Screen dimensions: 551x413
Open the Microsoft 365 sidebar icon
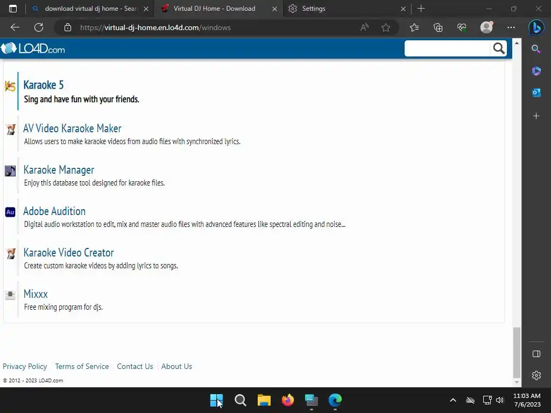click(x=536, y=71)
